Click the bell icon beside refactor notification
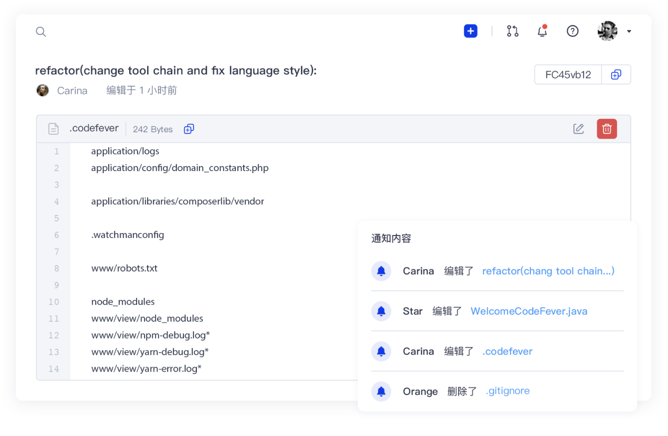 (381, 271)
